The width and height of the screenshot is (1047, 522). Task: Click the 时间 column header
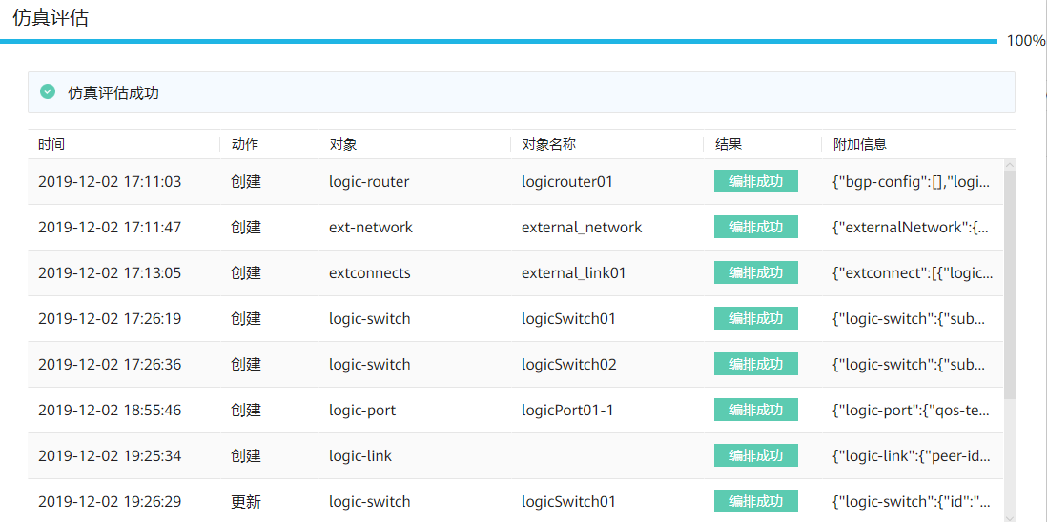pos(51,145)
